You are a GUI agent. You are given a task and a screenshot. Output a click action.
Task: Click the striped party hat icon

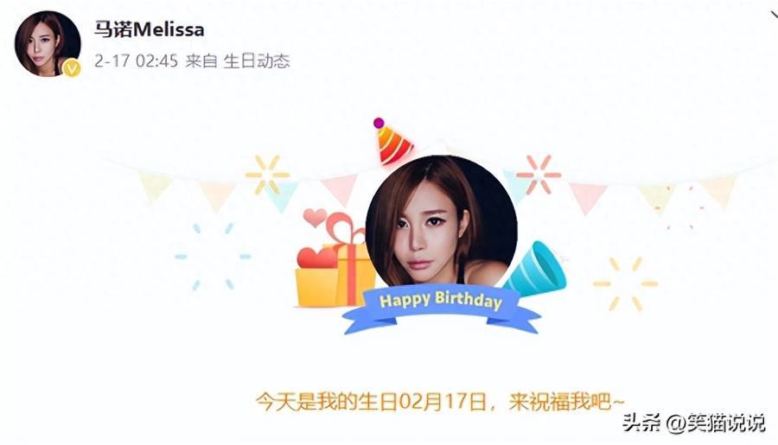[x=392, y=142]
